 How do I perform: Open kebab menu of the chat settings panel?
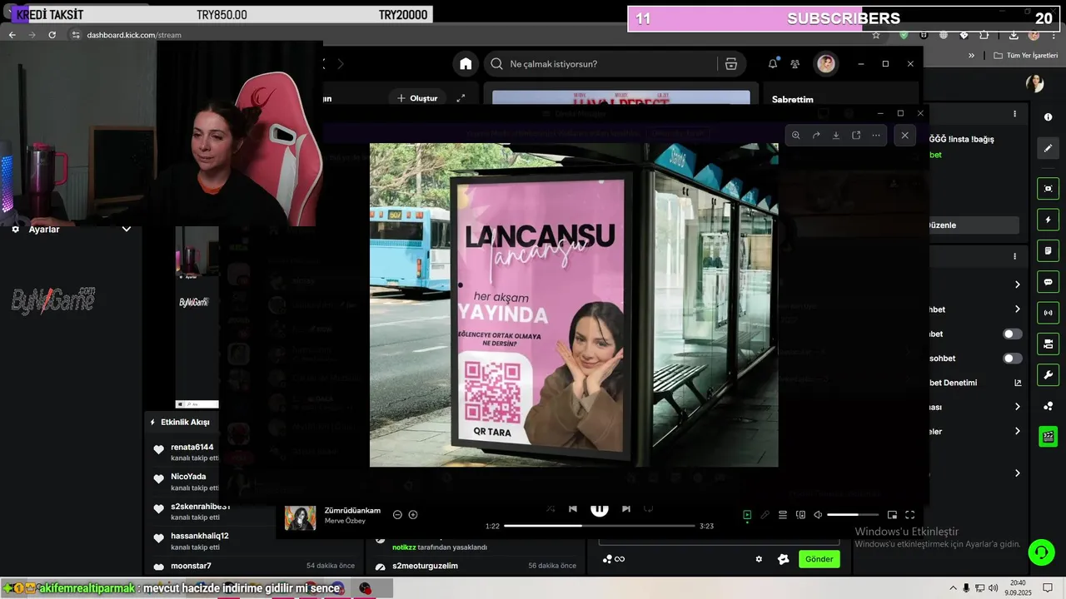tap(1014, 256)
